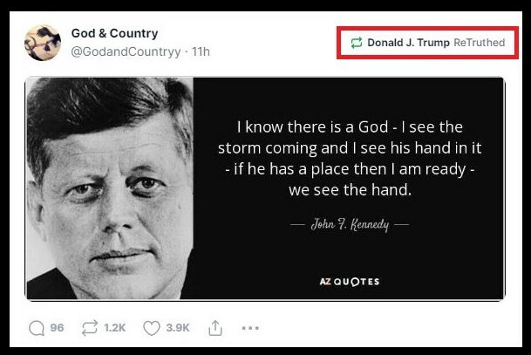Click the 3.9K likes count

[178, 328]
